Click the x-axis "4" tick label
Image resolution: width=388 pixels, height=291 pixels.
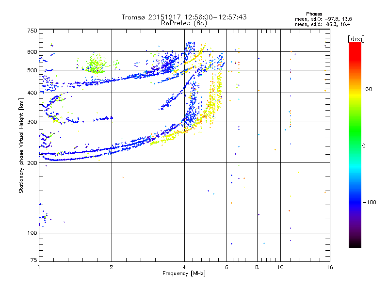tap(184, 267)
